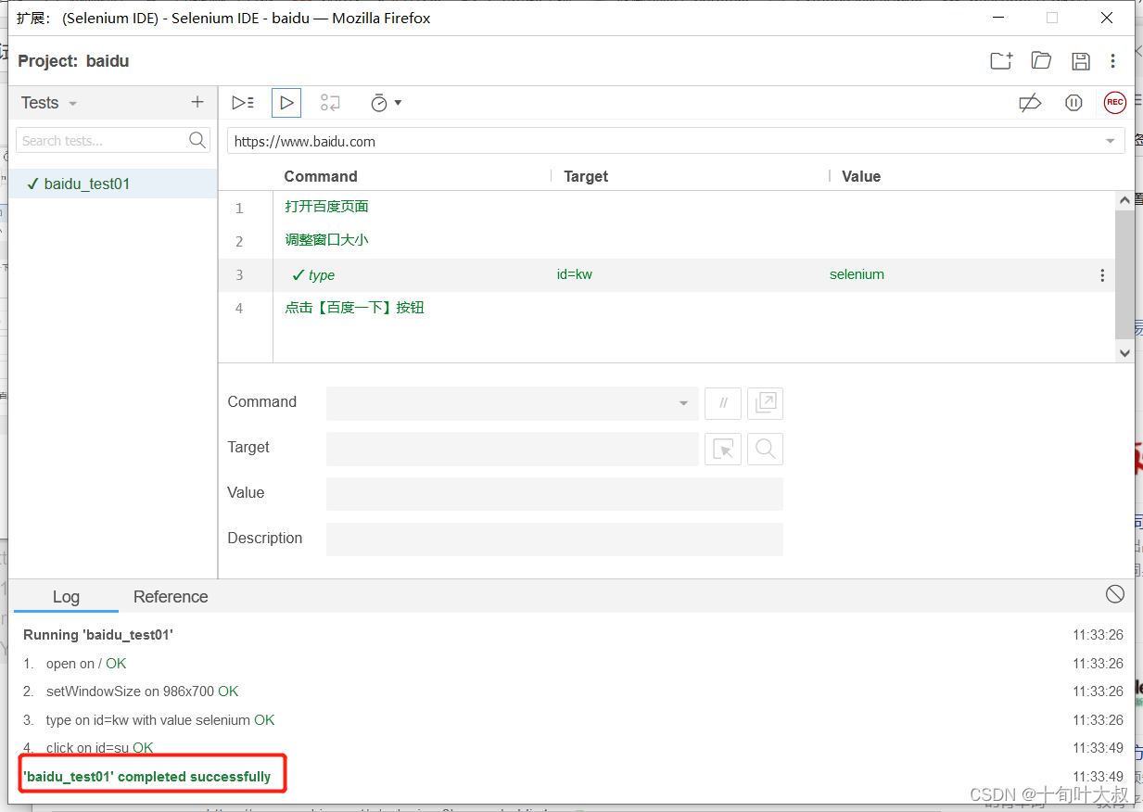Switch to the Log tab
This screenshot has height=812, width=1143.
pyautogui.click(x=66, y=597)
